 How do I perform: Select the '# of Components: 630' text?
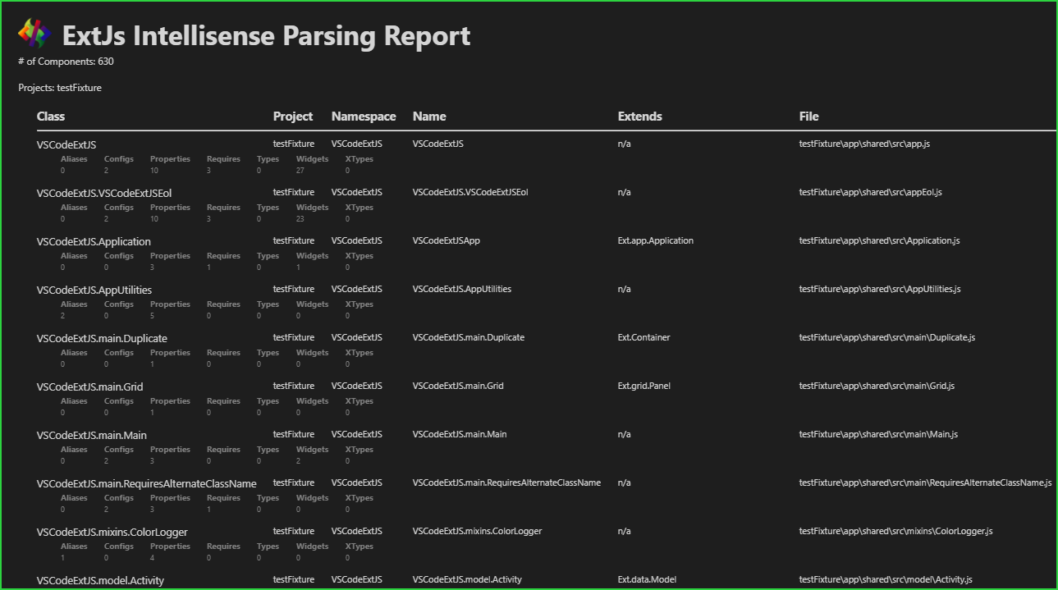(66, 62)
